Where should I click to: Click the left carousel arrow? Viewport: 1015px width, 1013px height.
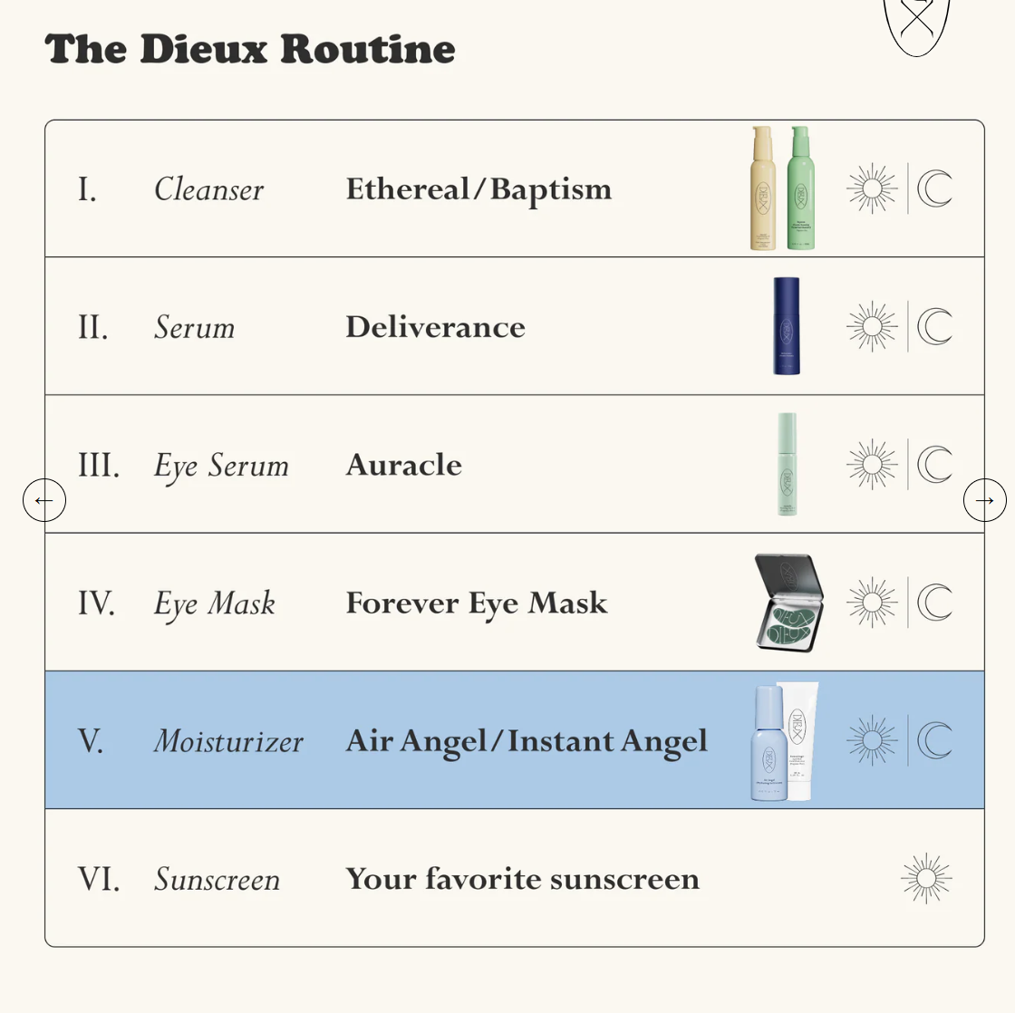click(x=44, y=500)
